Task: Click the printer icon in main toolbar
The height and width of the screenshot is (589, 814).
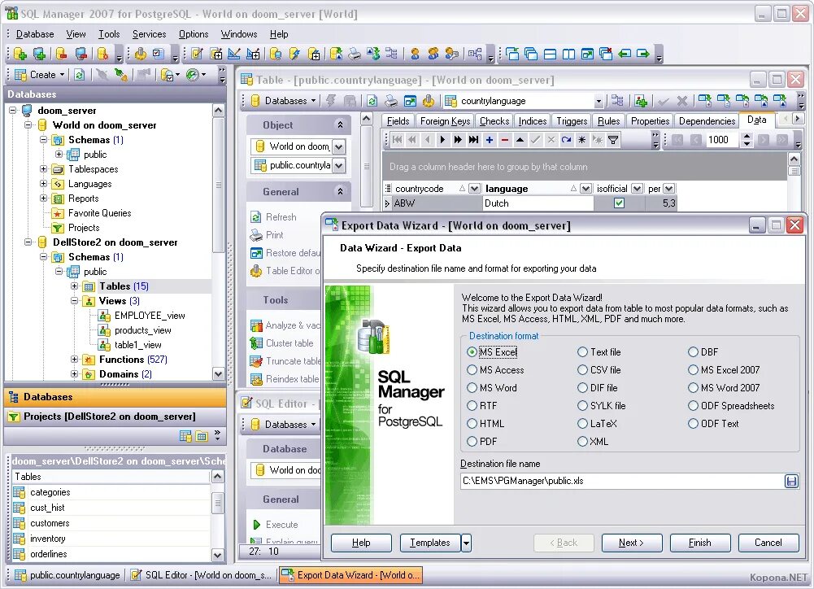Action: pos(355,54)
